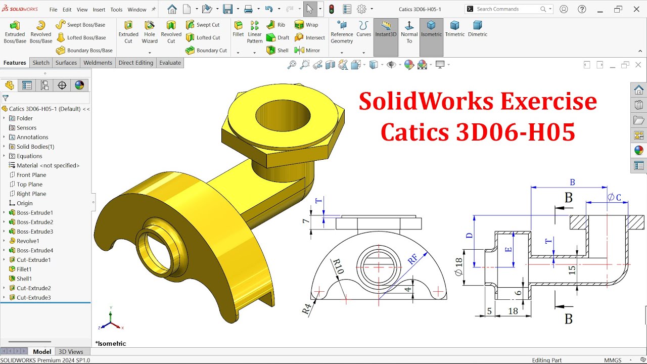Viewport: 647px width, 364px height.
Task: Expand Solid Bodies(1) node
Action: tap(4, 147)
